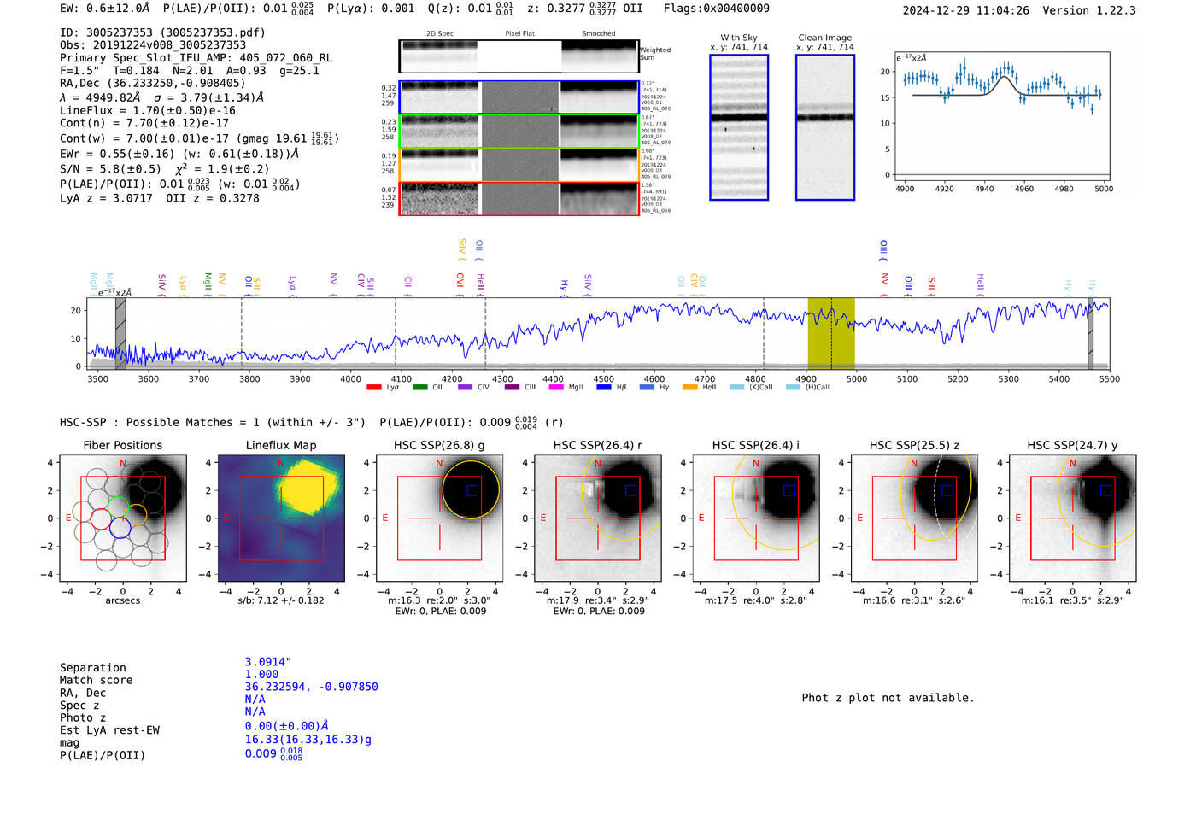Click the red Lyα legend swatch

pyautogui.click(x=373, y=388)
